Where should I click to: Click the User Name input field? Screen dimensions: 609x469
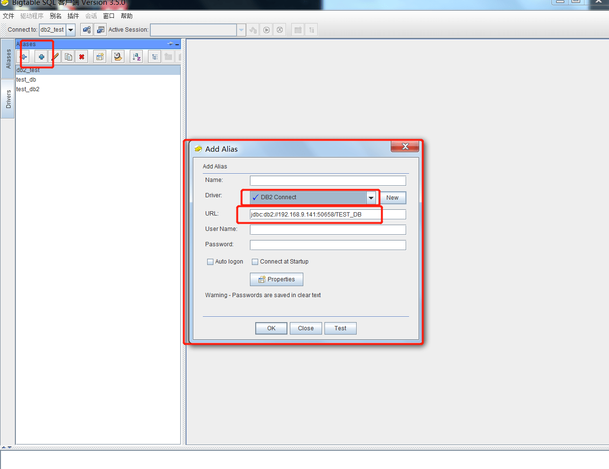[328, 229]
